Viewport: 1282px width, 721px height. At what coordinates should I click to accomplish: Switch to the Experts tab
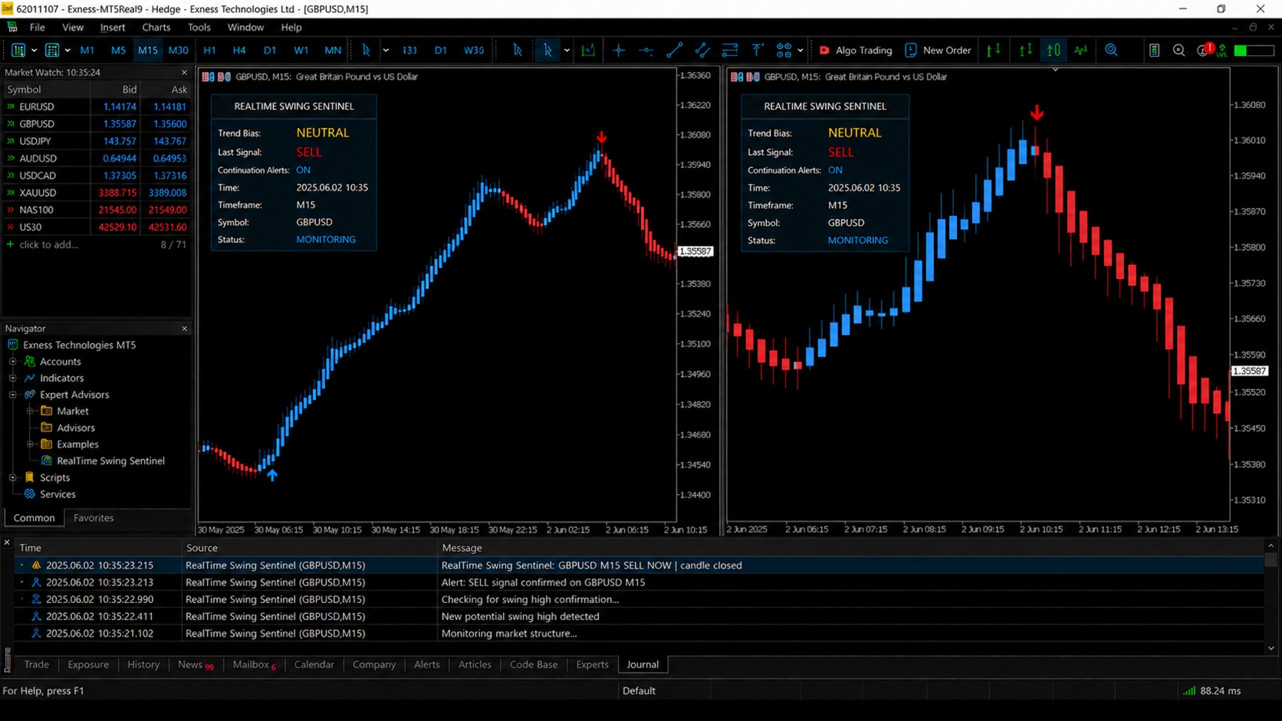tap(592, 664)
